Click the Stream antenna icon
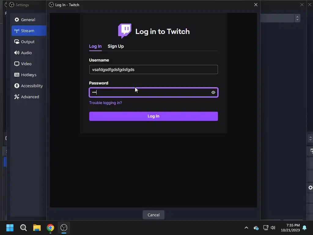313x235 pixels. [17, 31]
